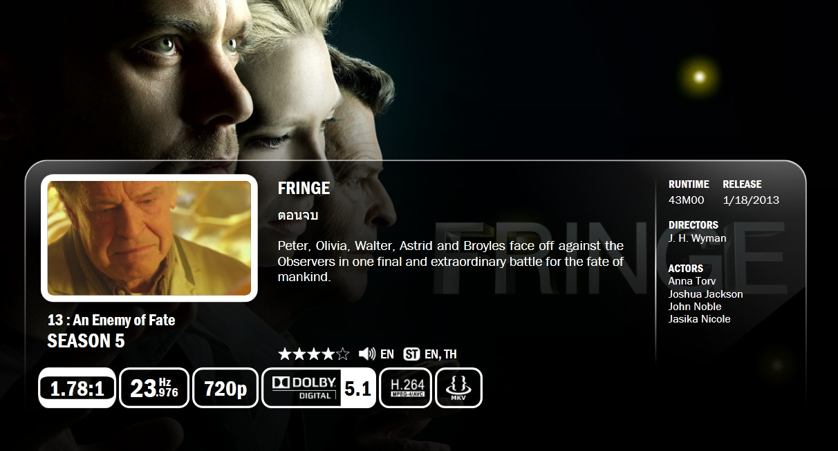The width and height of the screenshot is (838, 451).
Task: Select actor Joshua Jackson
Action: pos(705,294)
